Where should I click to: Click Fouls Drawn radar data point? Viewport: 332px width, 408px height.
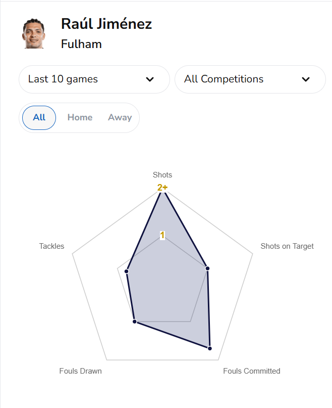coord(134,321)
